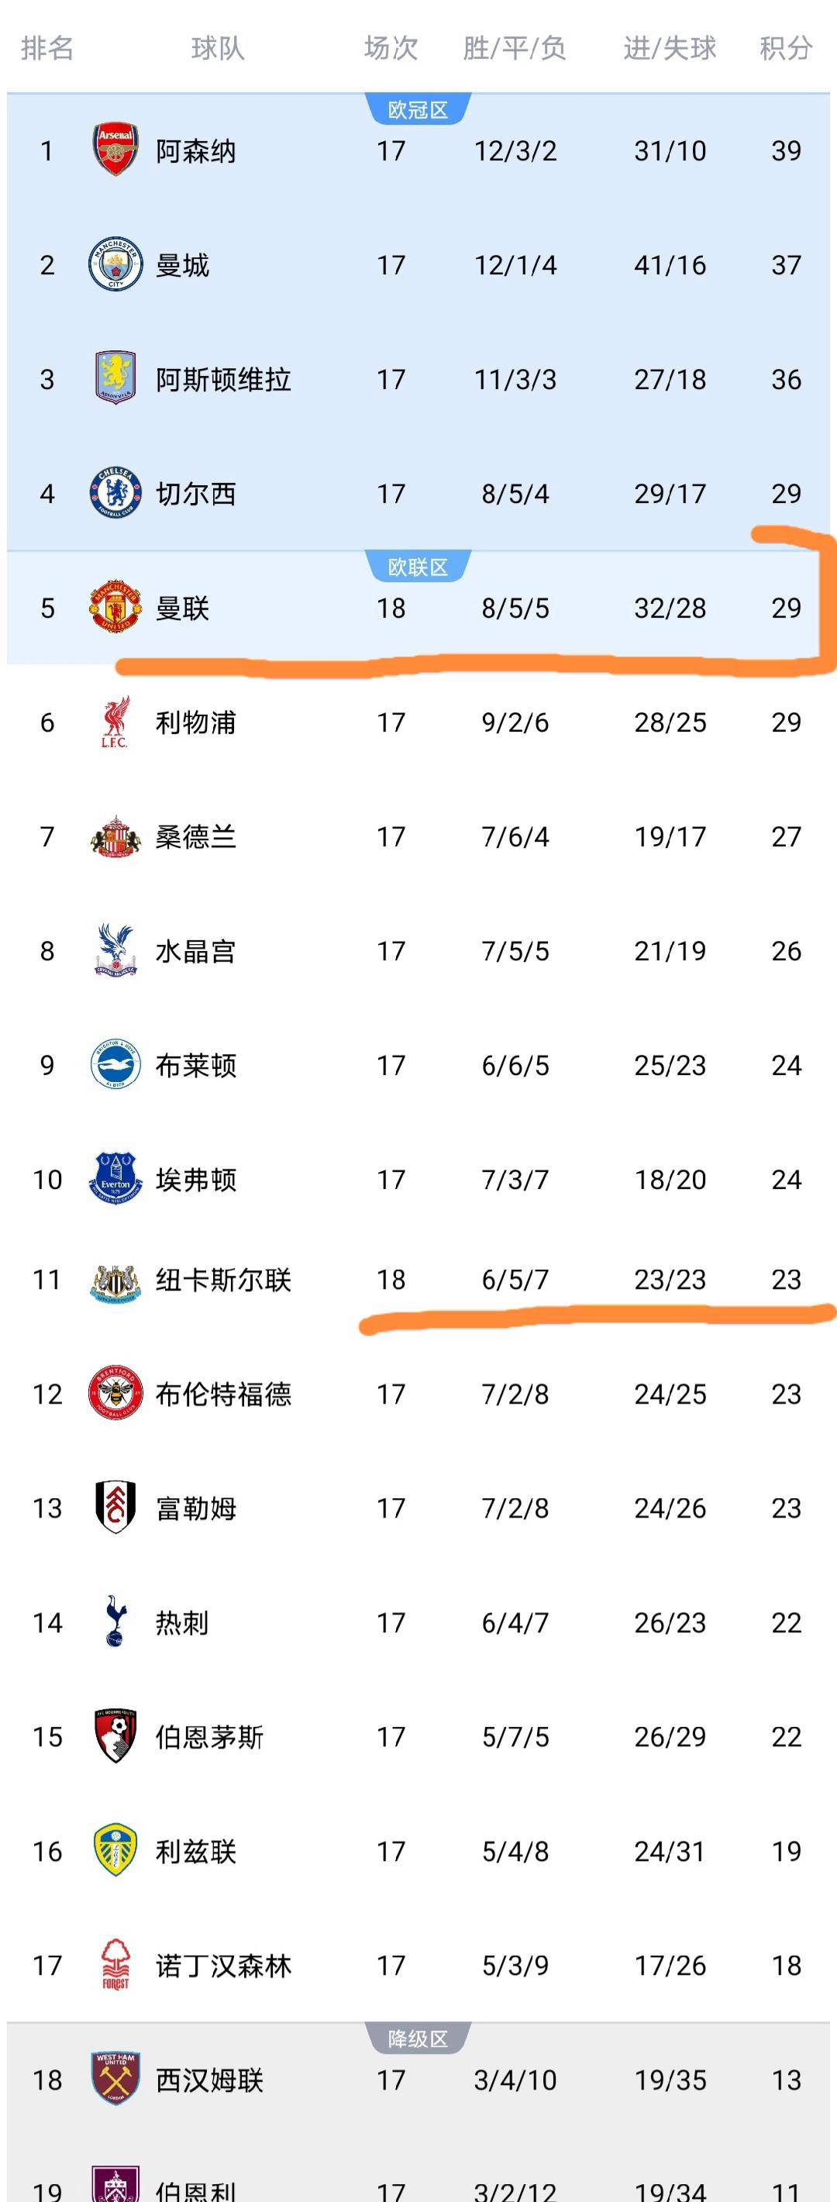Open team page for 纽卡斯尔联
Image resolution: width=837 pixels, height=2202 pixels.
[223, 1280]
